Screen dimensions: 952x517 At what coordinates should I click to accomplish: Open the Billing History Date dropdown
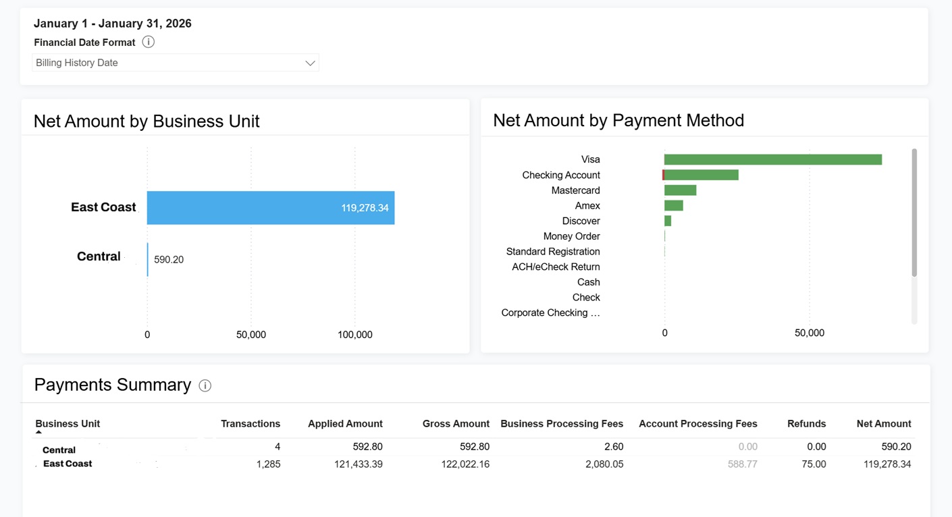coord(175,62)
